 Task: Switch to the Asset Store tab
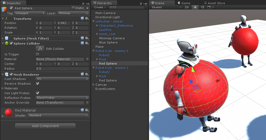[214, 3]
